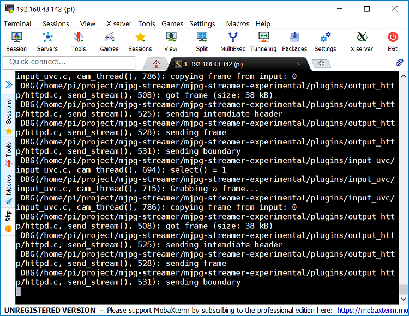
Task: Click the terminal cursor block
Action: (x=18, y=291)
